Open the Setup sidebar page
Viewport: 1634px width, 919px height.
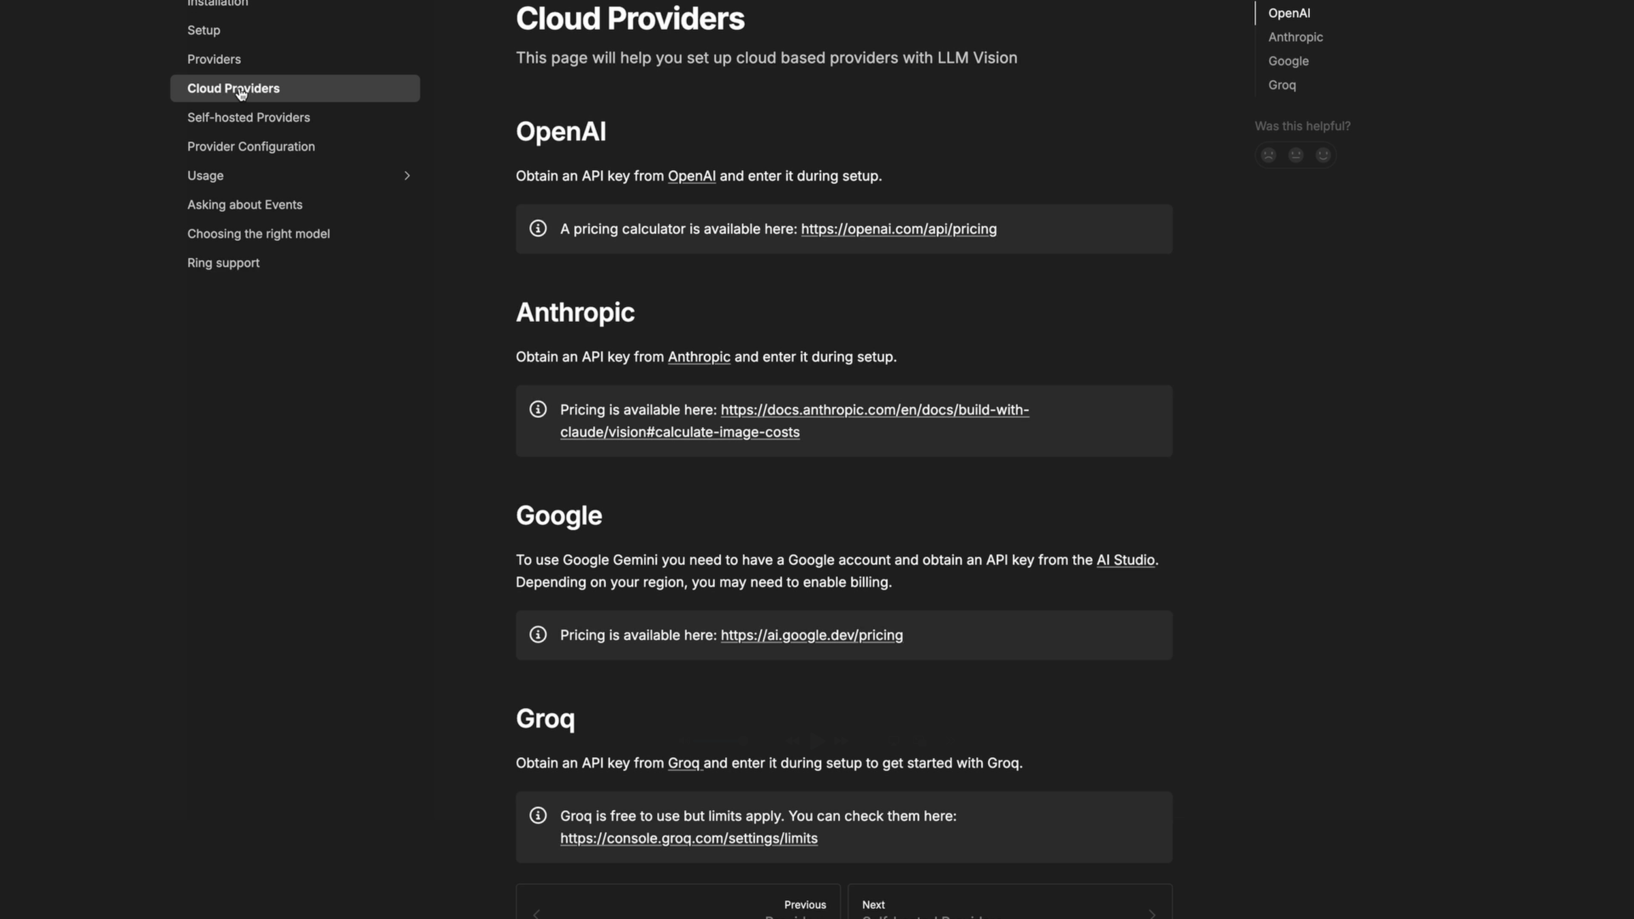pos(203,30)
